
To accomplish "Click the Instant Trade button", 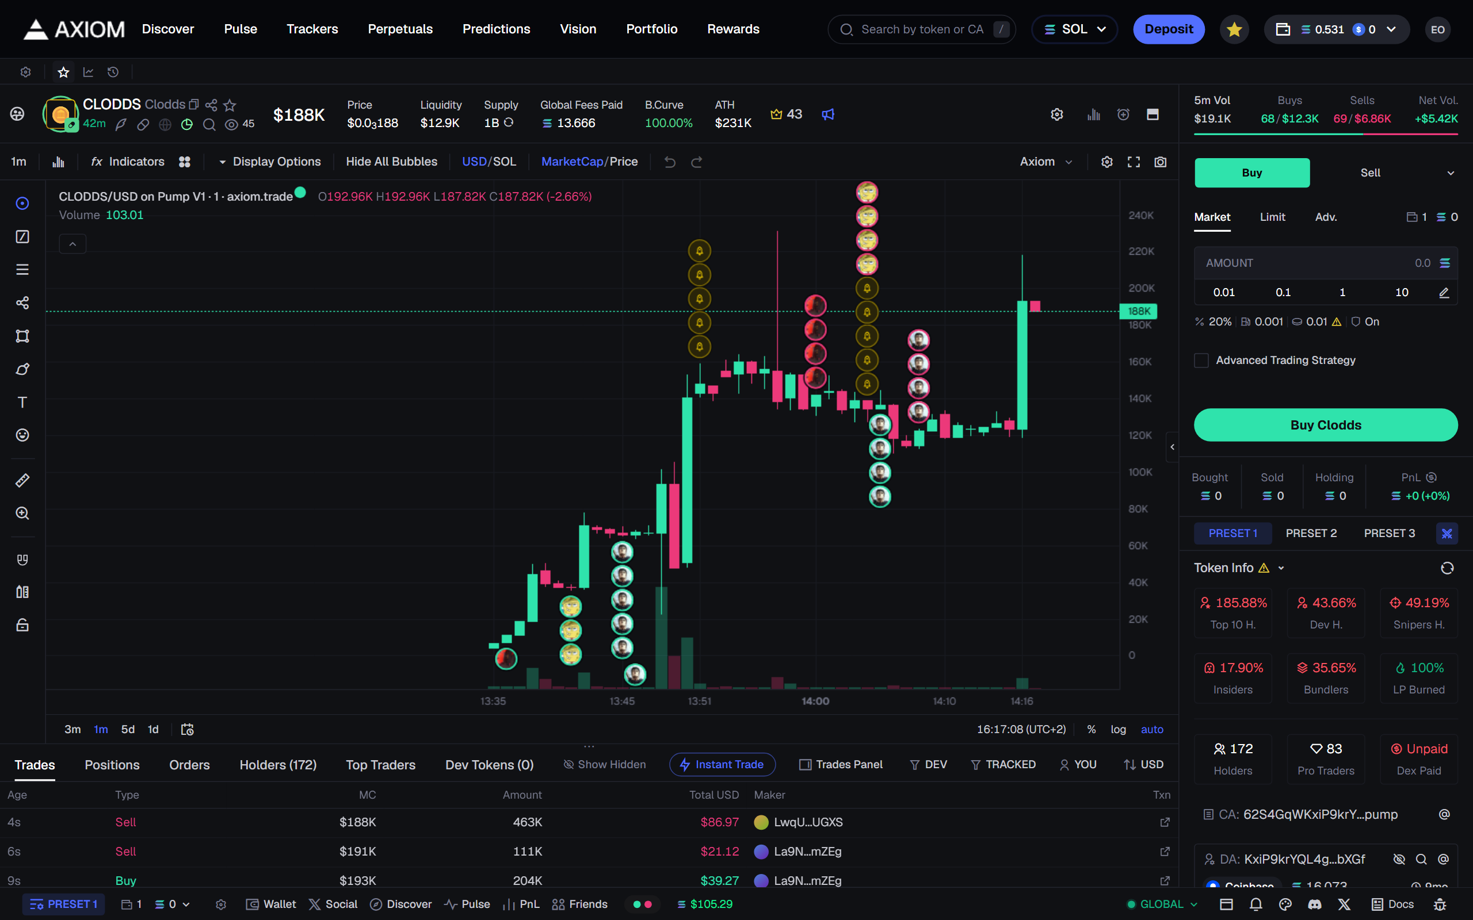I will pos(723,764).
